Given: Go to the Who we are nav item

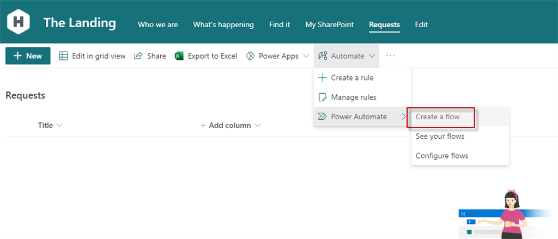Looking at the screenshot, I should point(157,24).
